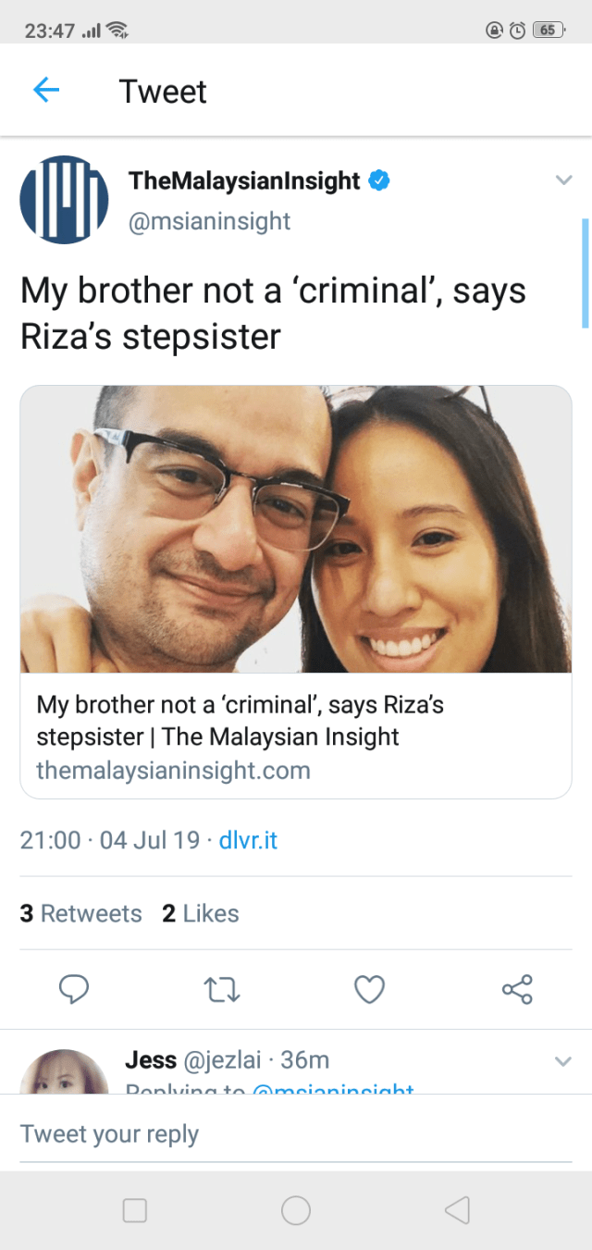This screenshot has height=1250, width=592.
Task: Tap the blue verified badge
Action: click(x=378, y=180)
